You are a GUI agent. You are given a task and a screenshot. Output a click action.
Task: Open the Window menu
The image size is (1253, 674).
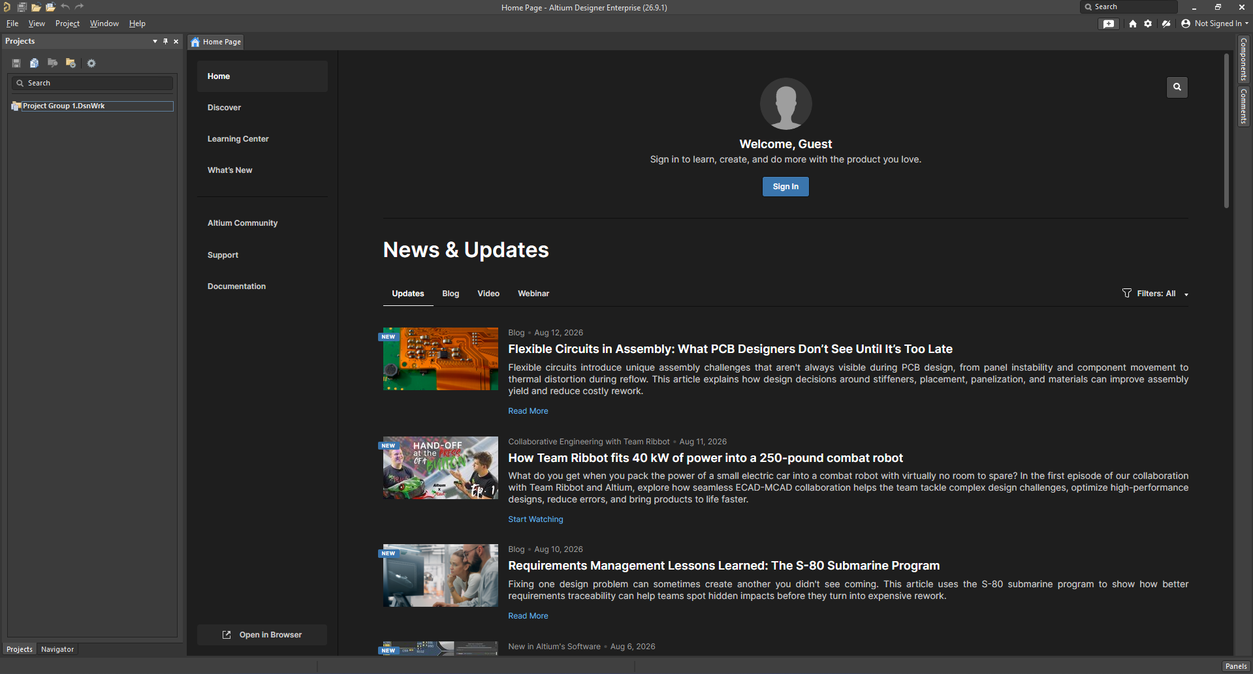point(104,23)
